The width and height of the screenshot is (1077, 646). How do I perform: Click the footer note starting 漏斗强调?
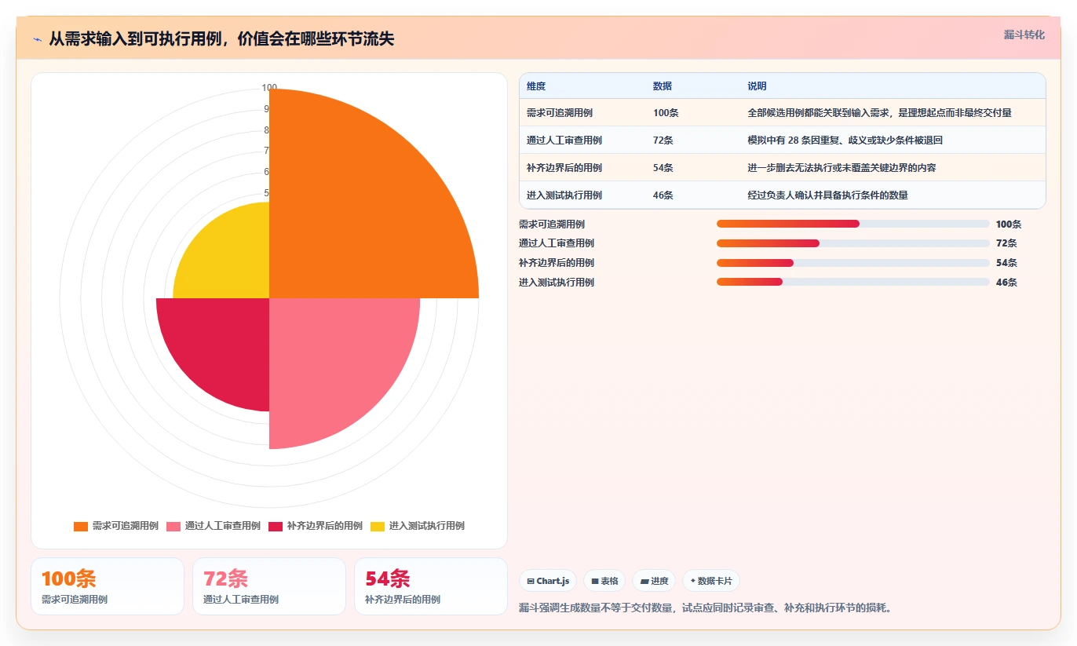tap(705, 608)
